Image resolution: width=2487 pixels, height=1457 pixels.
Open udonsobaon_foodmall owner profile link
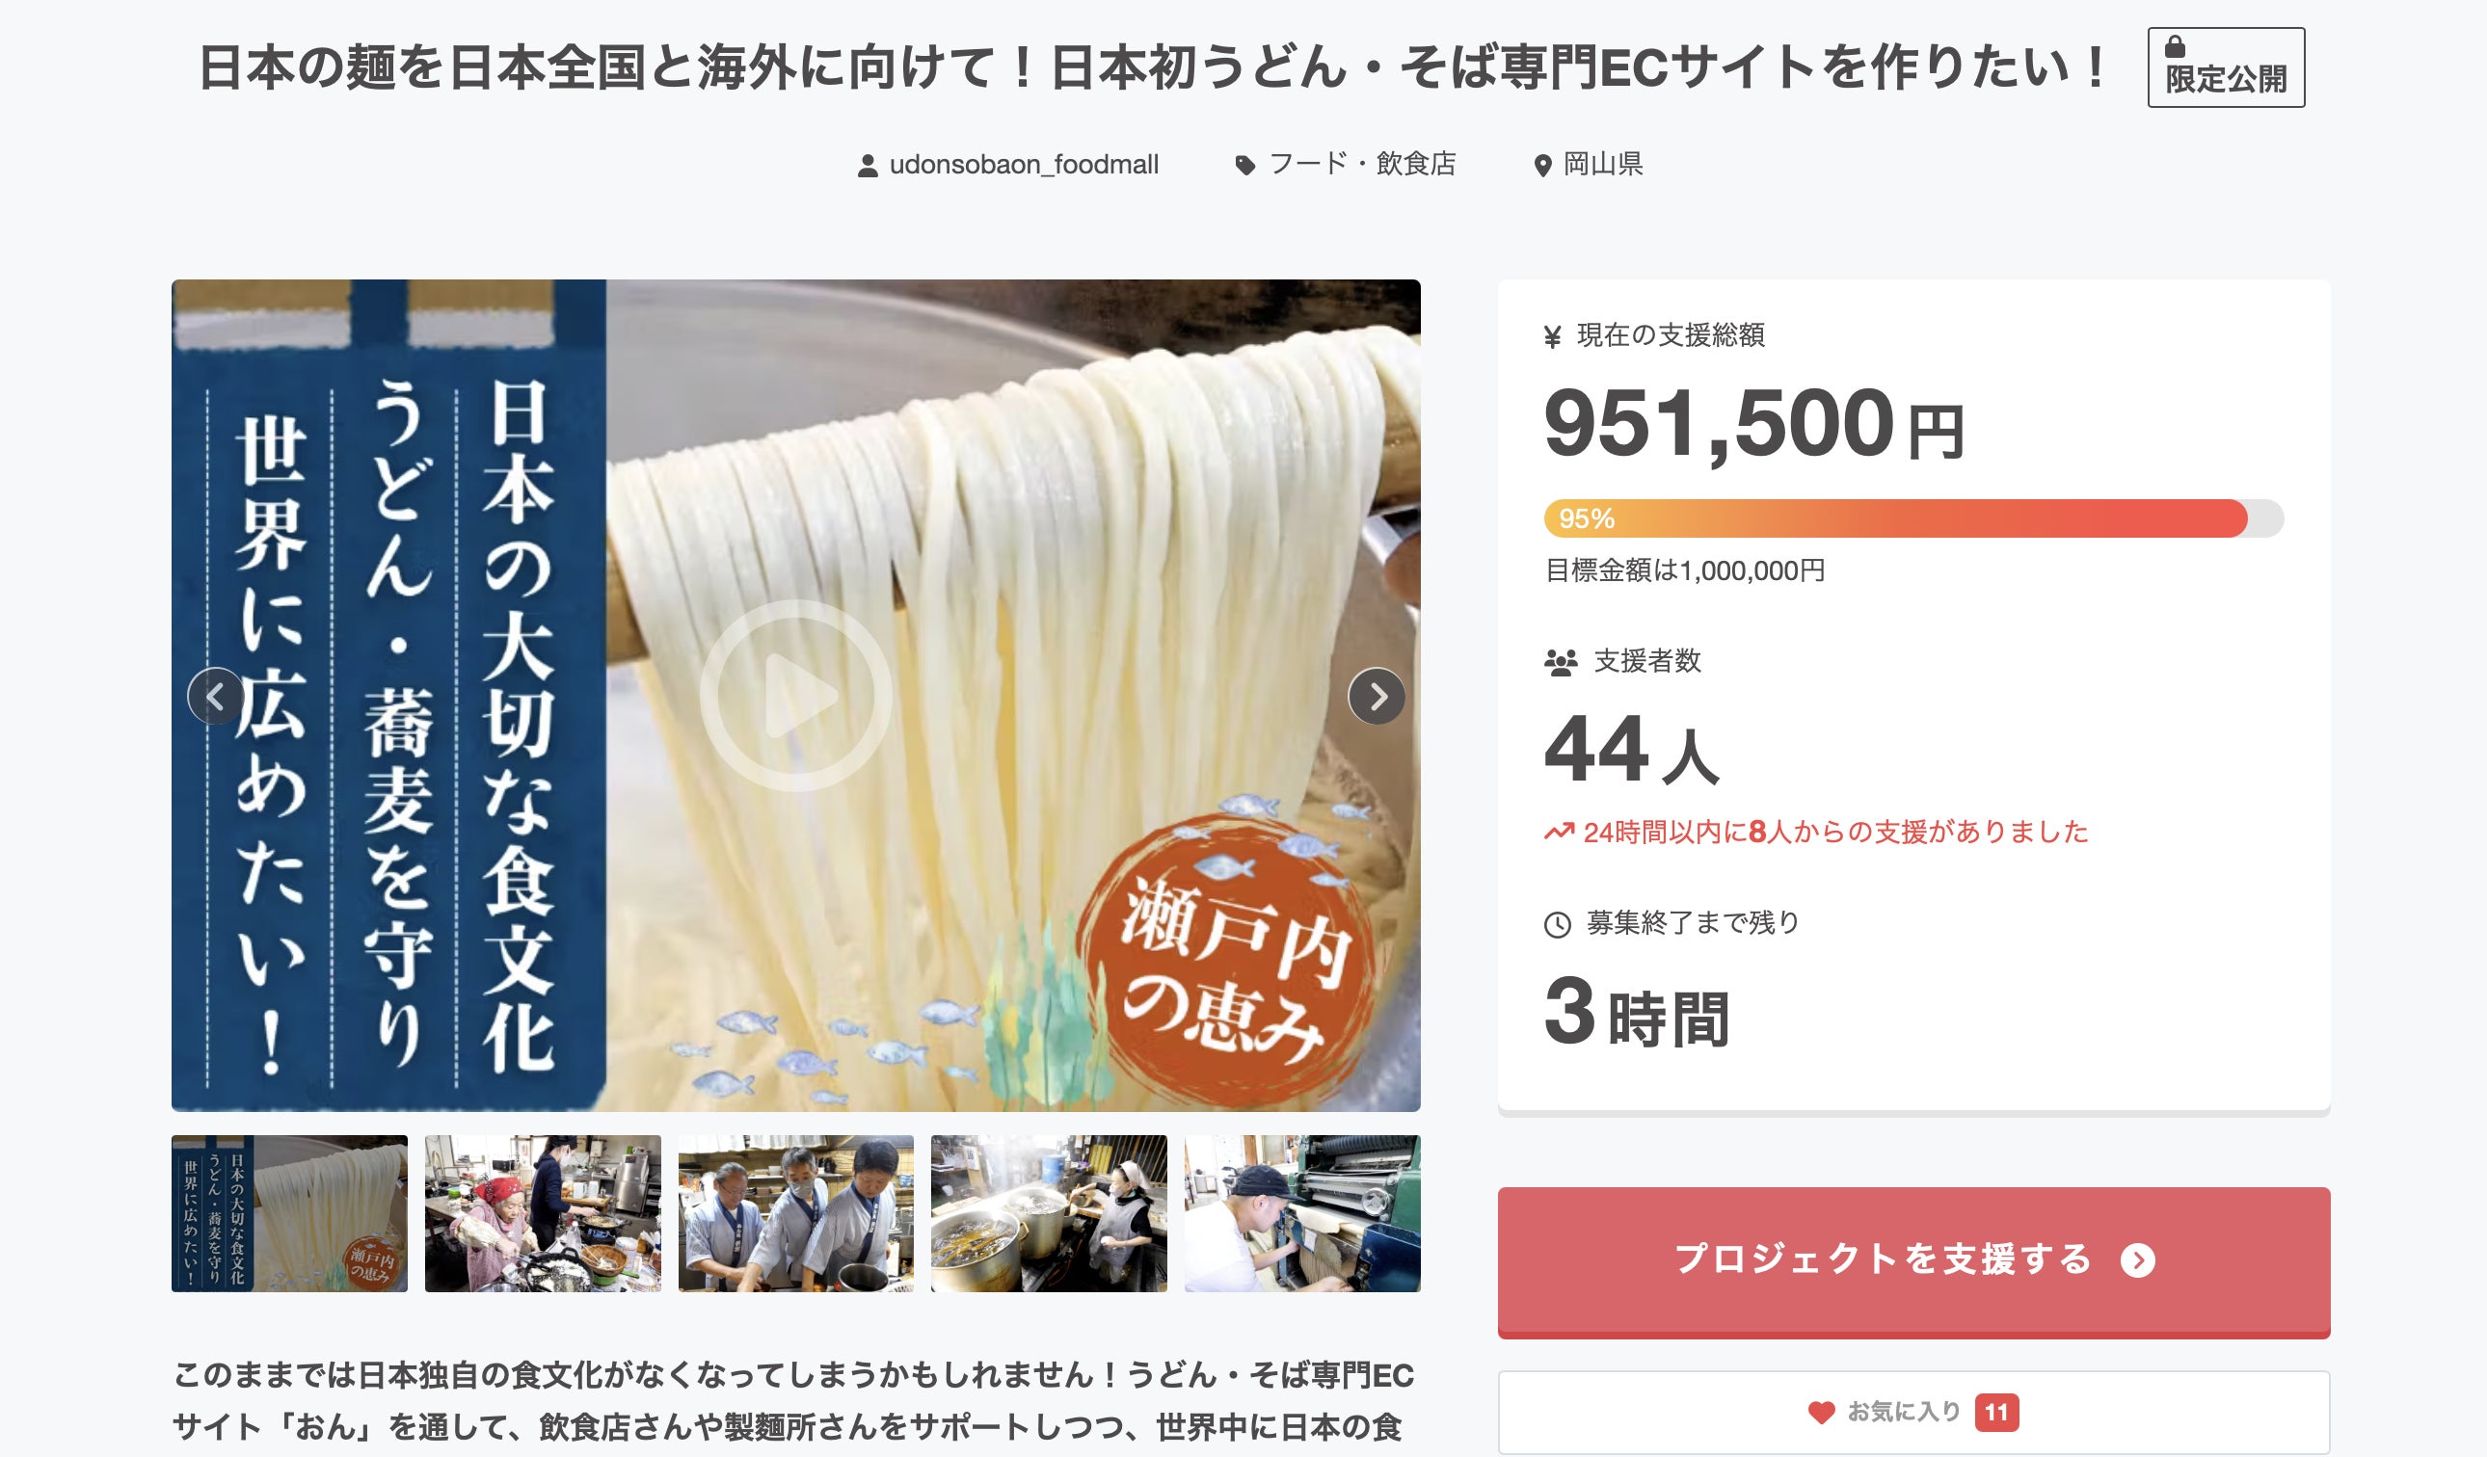pos(1024,165)
